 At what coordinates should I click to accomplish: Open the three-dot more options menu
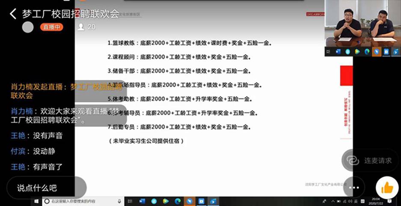point(353,187)
